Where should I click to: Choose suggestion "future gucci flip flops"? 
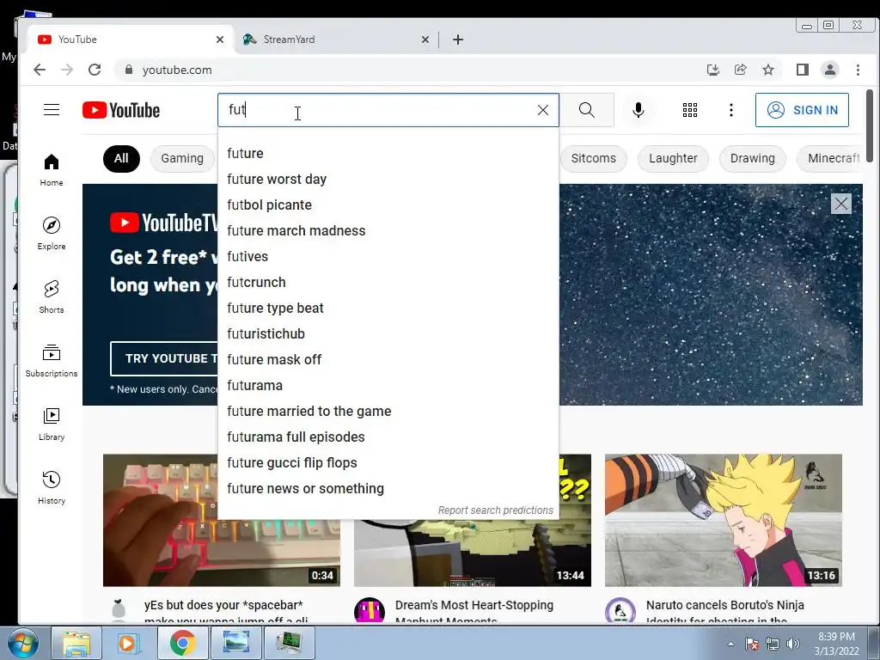point(388,463)
